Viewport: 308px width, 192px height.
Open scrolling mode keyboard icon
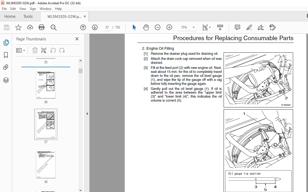pos(220,27)
